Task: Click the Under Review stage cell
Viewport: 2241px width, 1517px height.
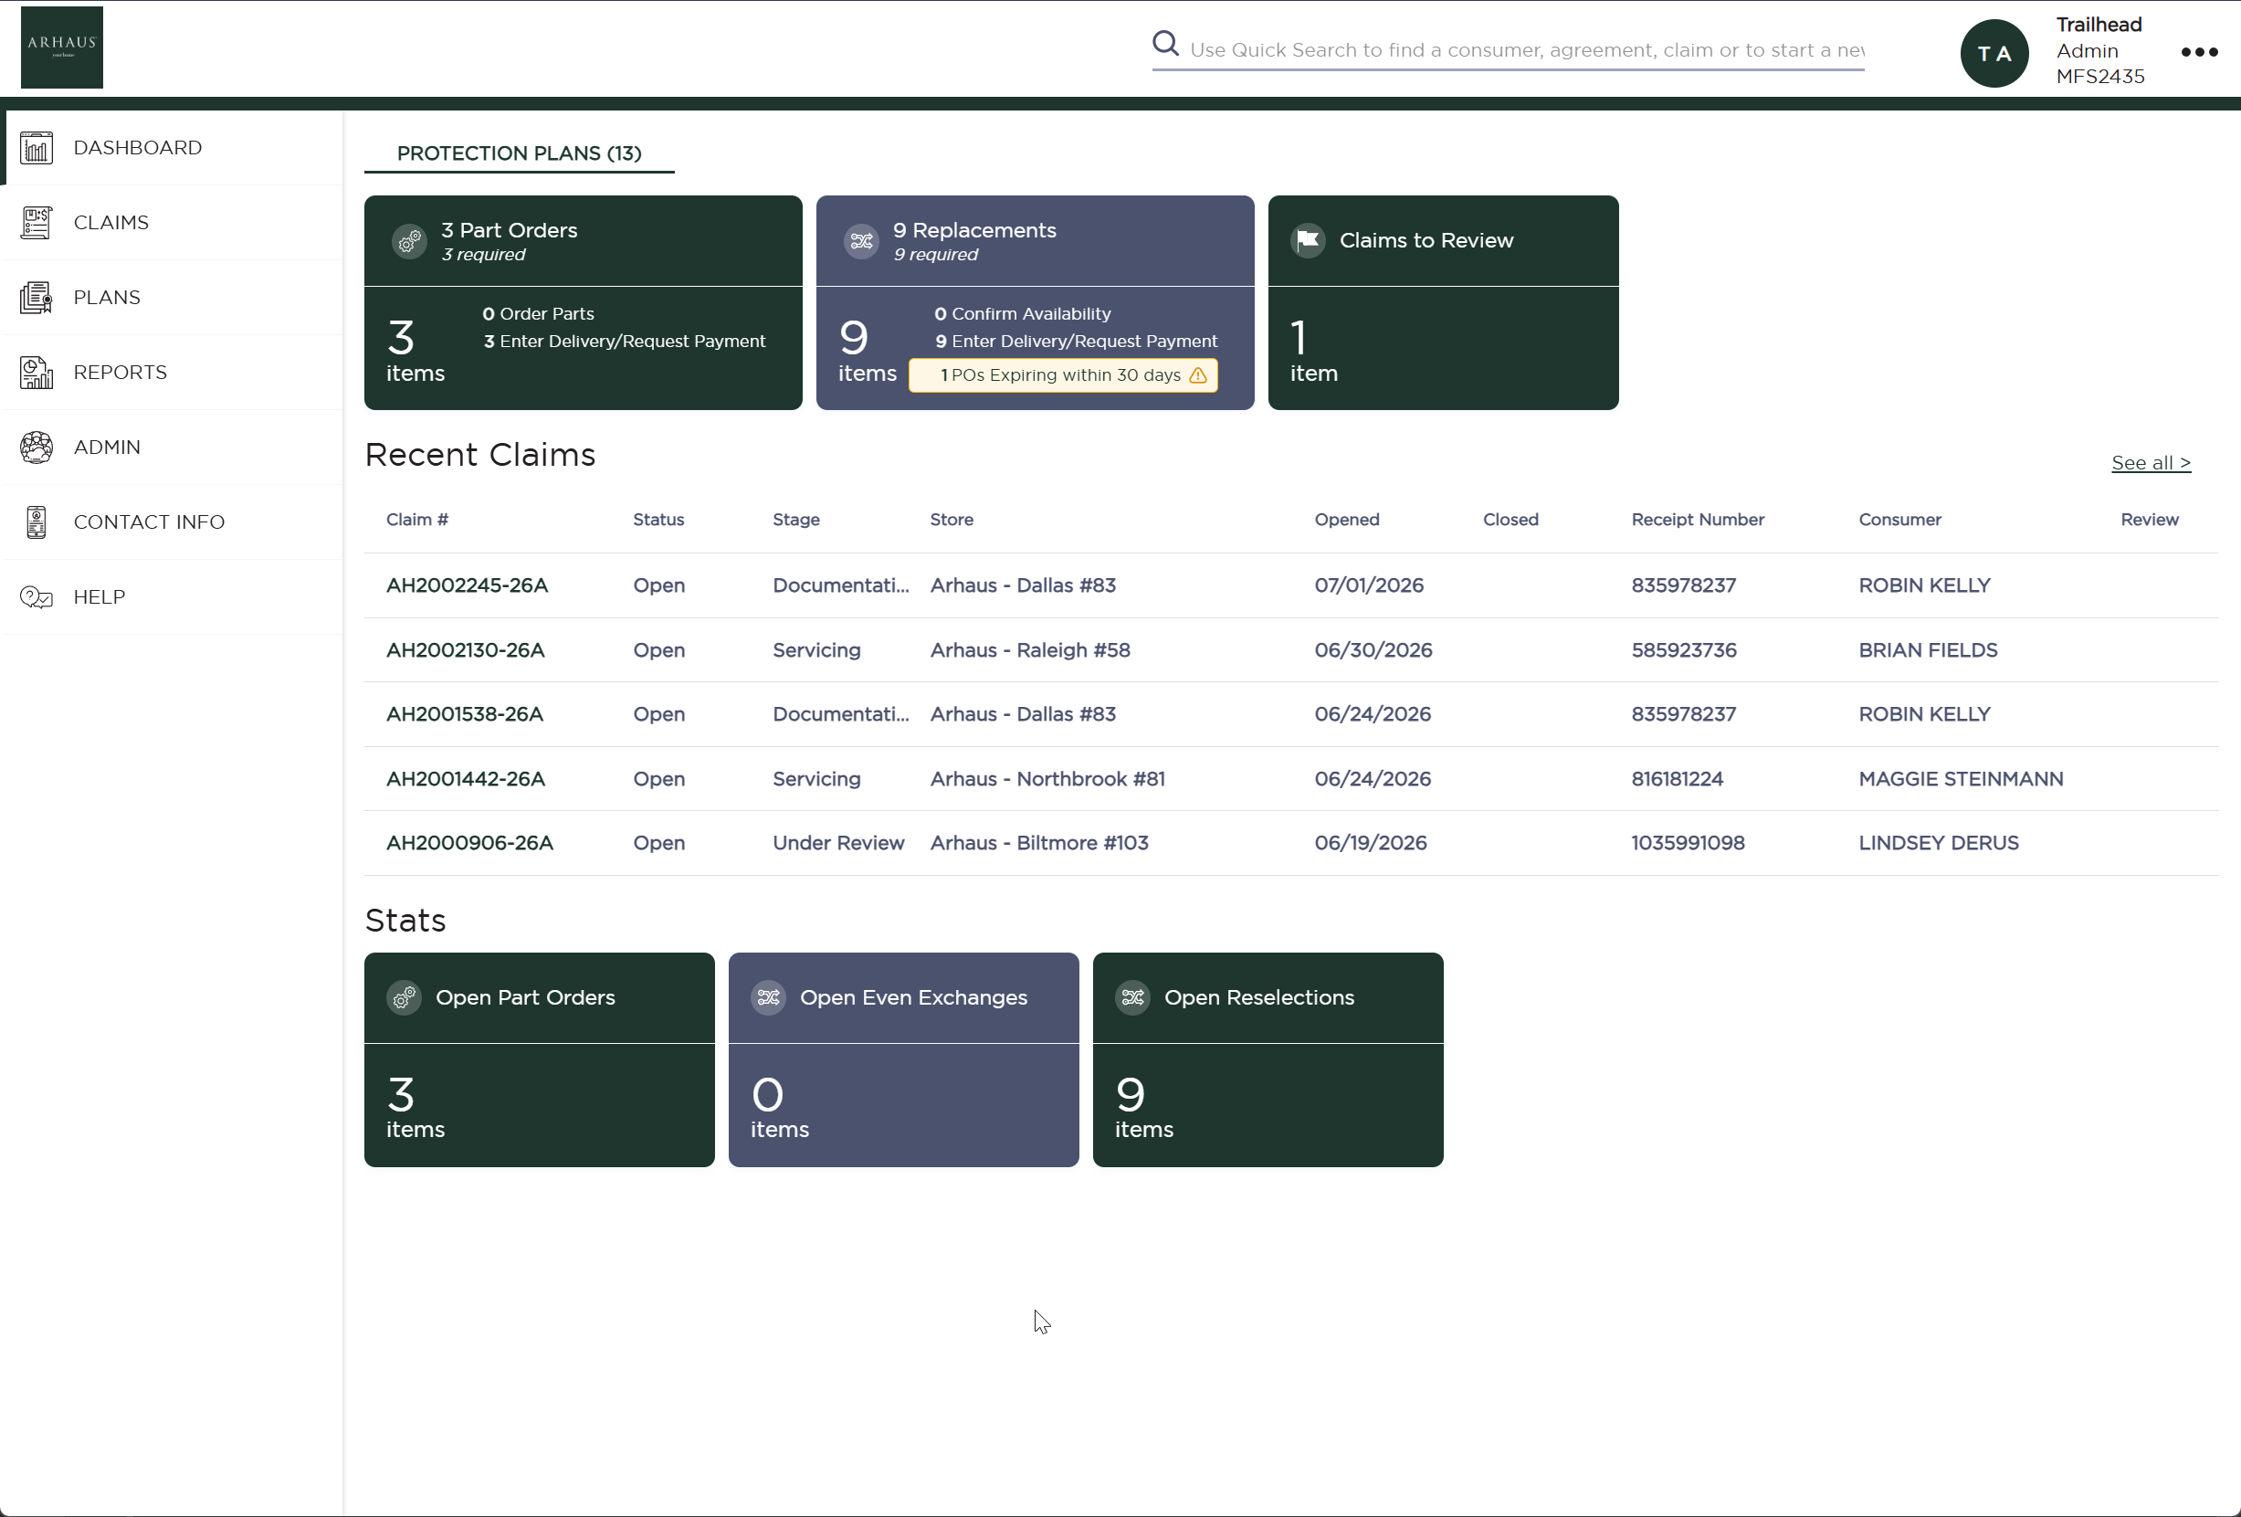Action: [x=838, y=844]
